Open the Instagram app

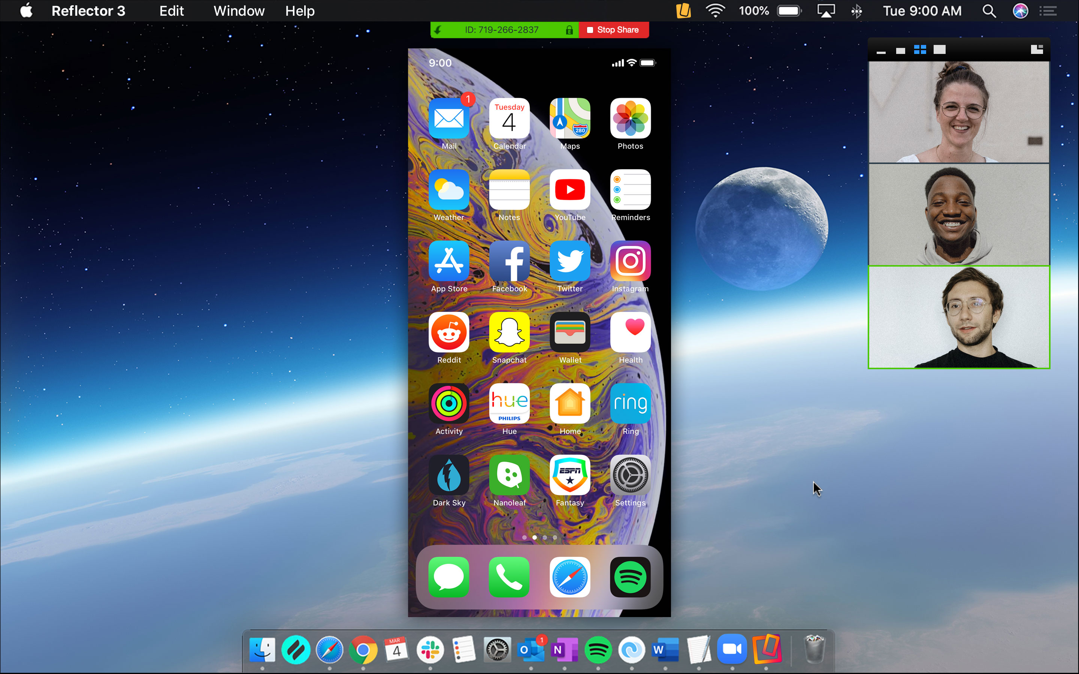click(x=631, y=261)
